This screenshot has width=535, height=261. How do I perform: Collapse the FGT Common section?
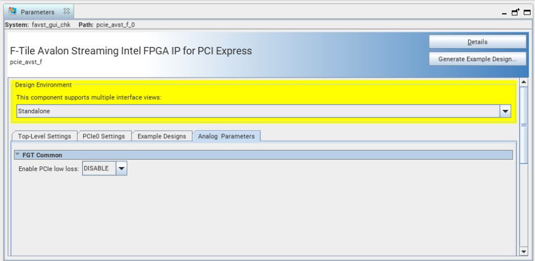pos(18,155)
